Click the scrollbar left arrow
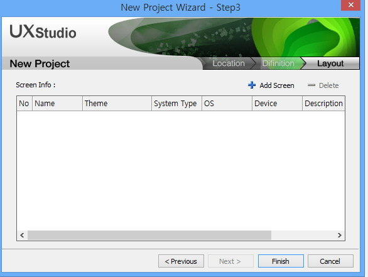Screen dimensions: 368x277 pyautogui.click(x=22, y=235)
